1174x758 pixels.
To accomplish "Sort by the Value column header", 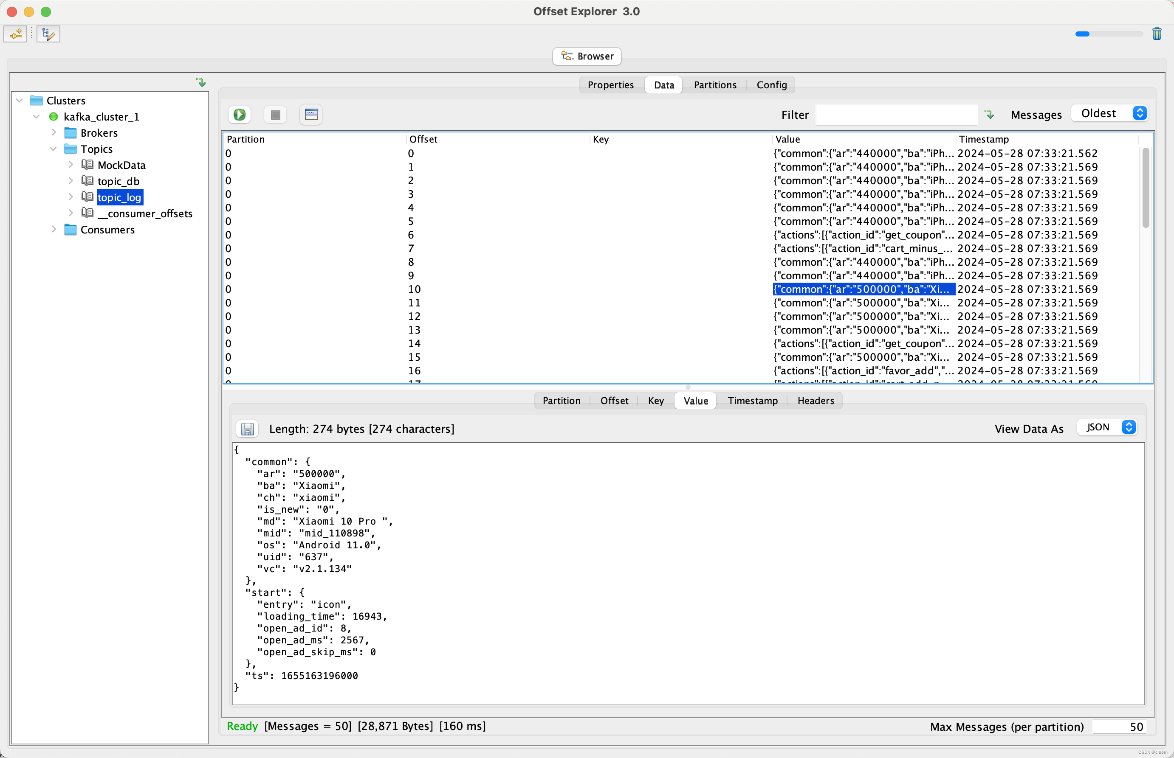I will point(864,139).
